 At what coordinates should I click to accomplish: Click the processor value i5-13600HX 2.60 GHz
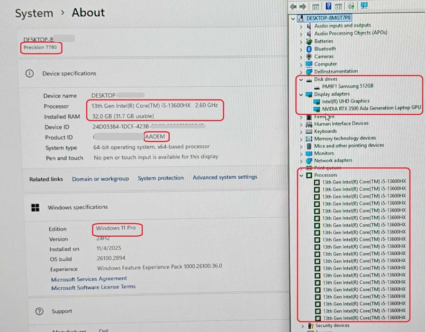pyautogui.click(x=154, y=105)
